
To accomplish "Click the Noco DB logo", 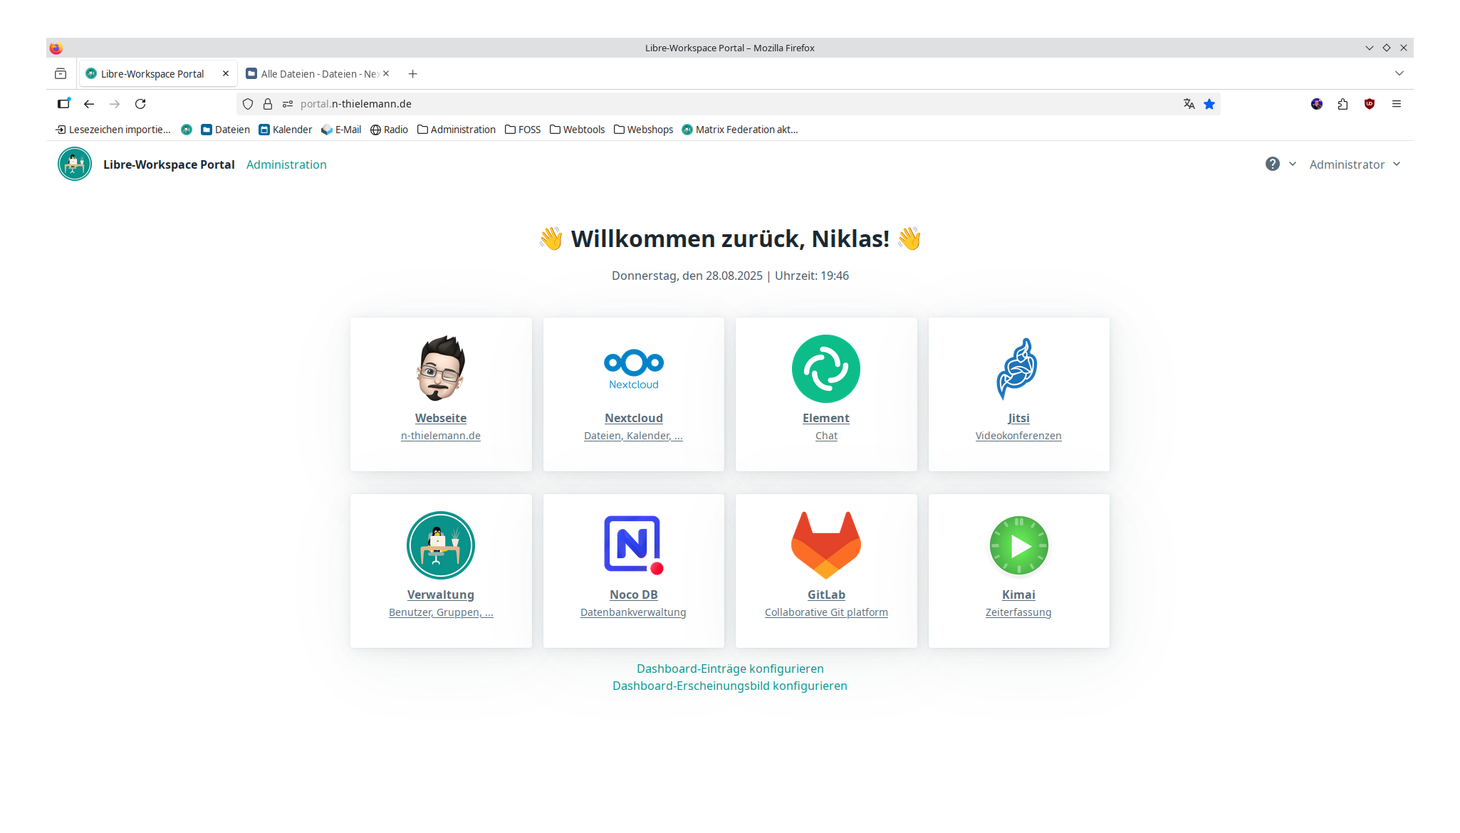I will click(x=633, y=545).
